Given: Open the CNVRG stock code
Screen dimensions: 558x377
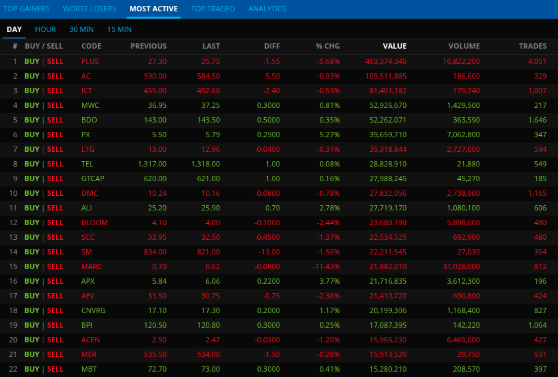Looking at the screenshot, I should click(93, 310).
